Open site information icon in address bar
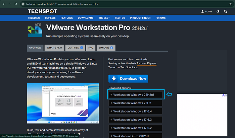The height and width of the screenshot is (138, 235). click(x=23, y=4)
